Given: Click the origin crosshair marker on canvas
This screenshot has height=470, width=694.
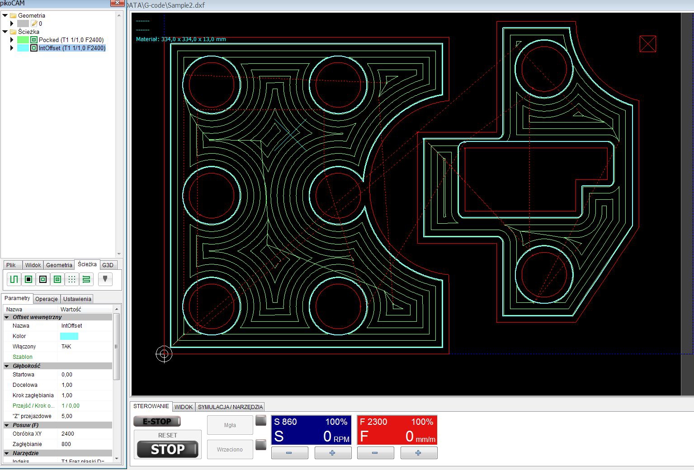Looking at the screenshot, I should click(164, 354).
